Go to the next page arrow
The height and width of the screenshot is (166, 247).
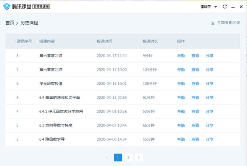pos(139,158)
